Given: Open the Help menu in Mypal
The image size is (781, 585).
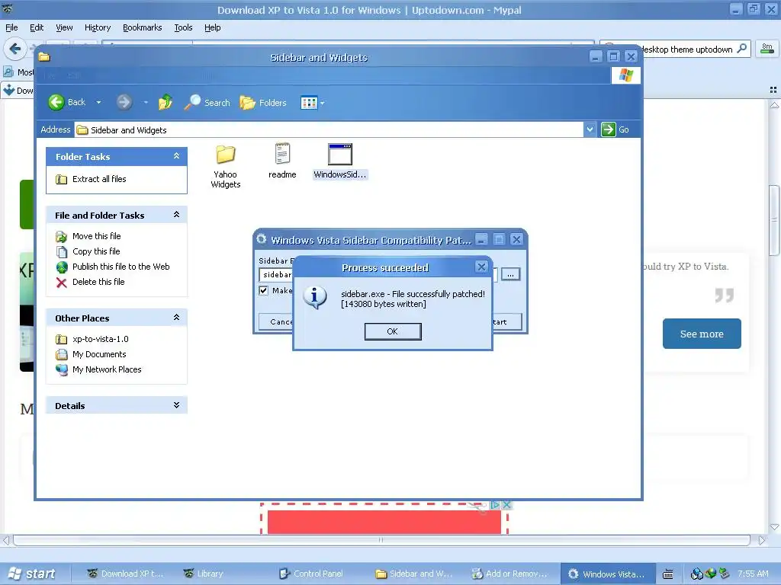Looking at the screenshot, I should (213, 28).
